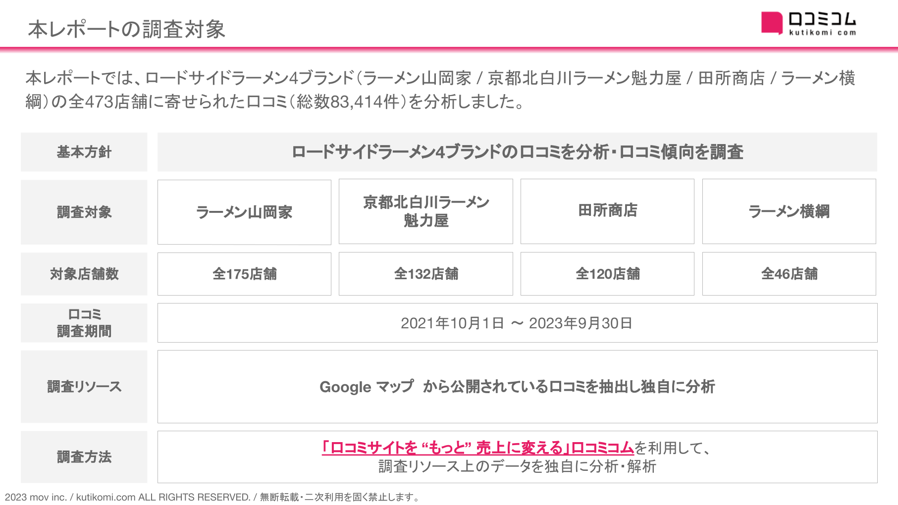Click the 調査対象 row label

pyautogui.click(x=84, y=212)
